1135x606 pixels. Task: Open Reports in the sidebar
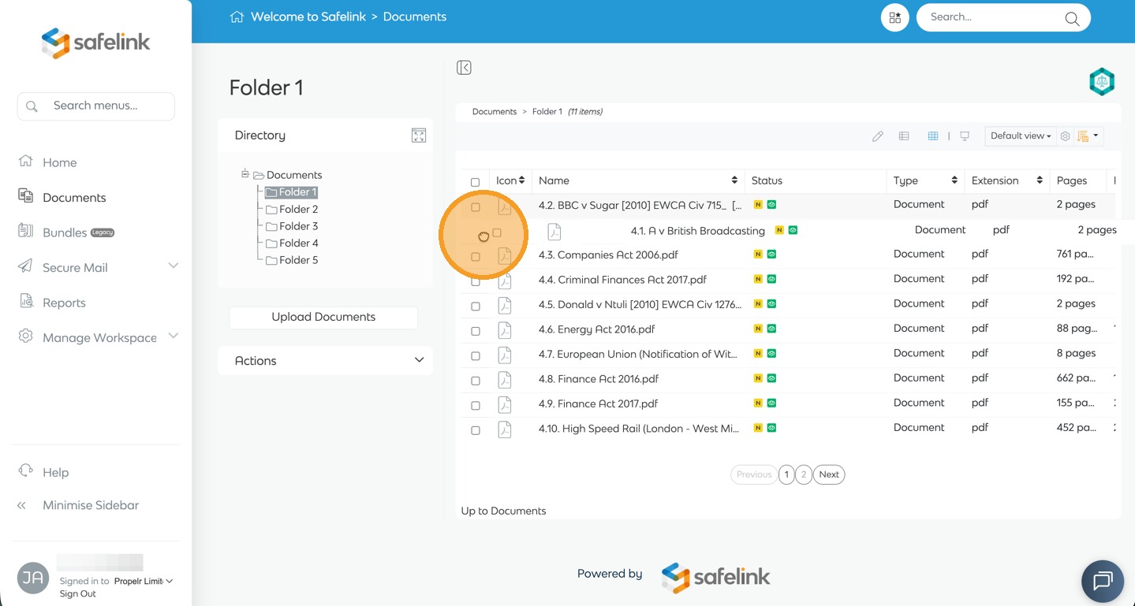point(64,303)
